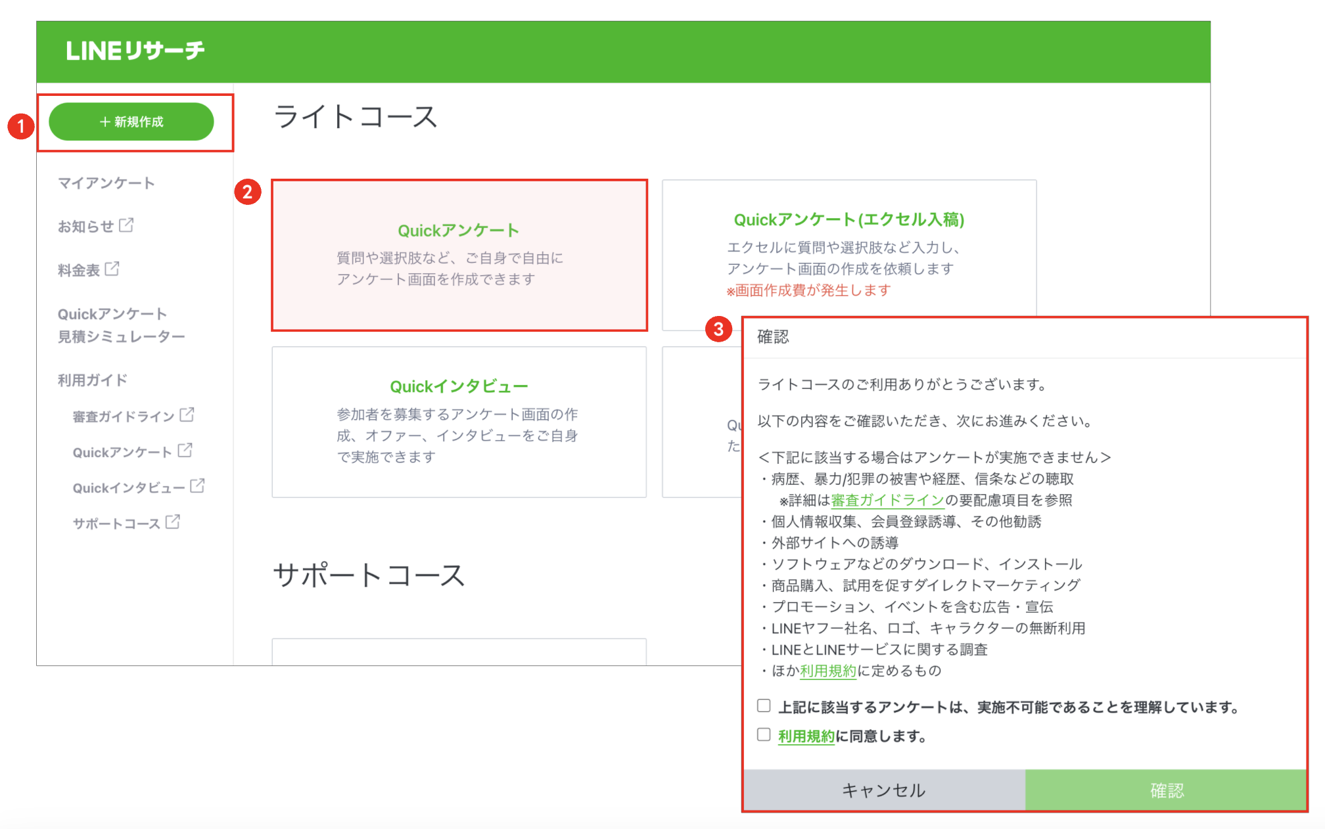Screen dimensions: 1325x829
Task: Open 利用規約 link beside the agreement checkbox
Action: pos(806,736)
